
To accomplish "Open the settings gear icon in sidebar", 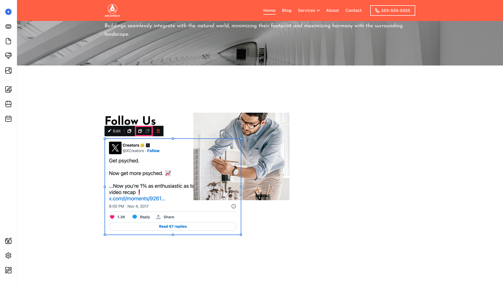I will point(8,255).
